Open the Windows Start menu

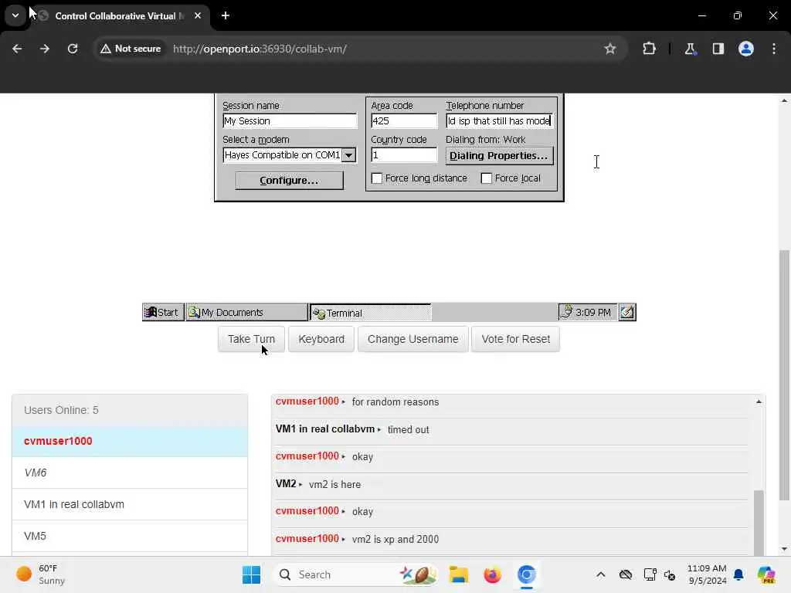coord(251,574)
